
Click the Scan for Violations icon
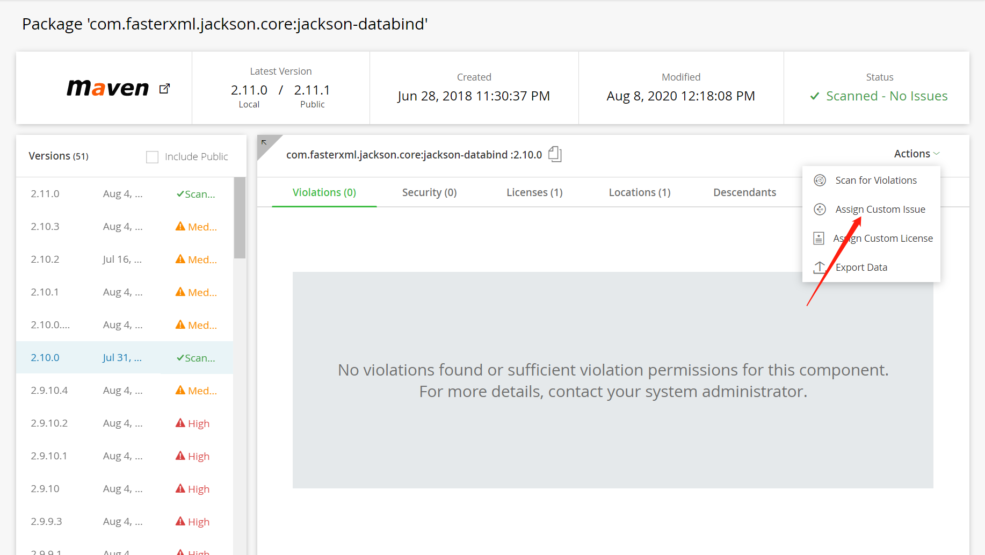click(x=820, y=181)
